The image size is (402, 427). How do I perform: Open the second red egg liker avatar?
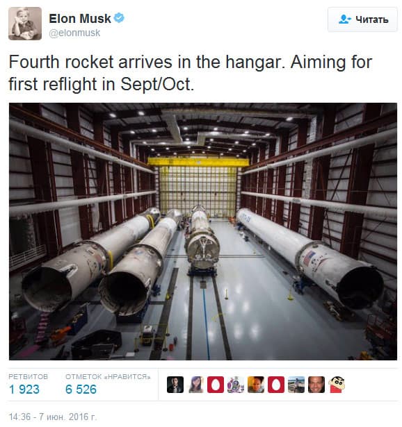coord(276,385)
